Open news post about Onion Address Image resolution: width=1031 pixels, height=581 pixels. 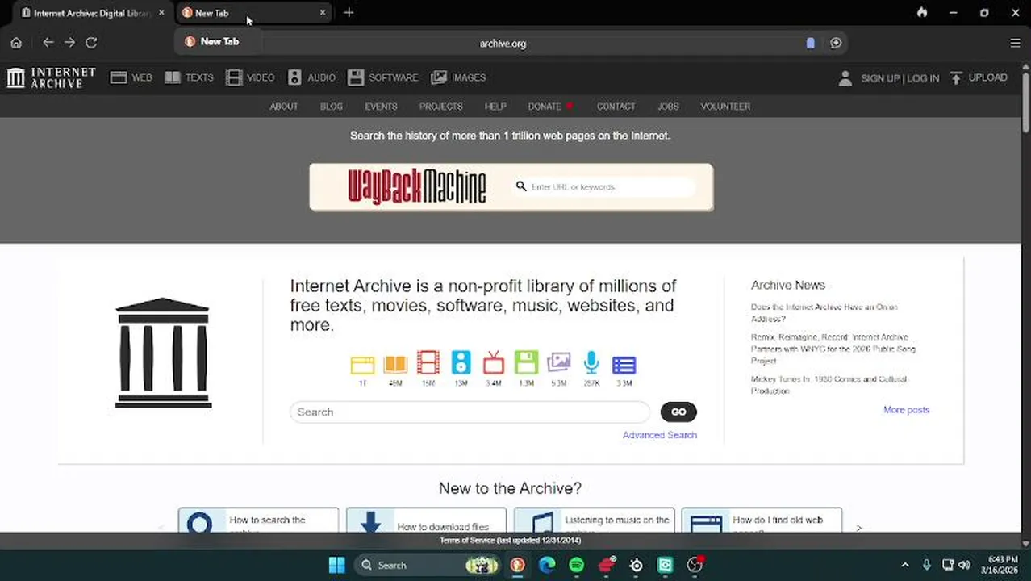[x=824, y=312]
